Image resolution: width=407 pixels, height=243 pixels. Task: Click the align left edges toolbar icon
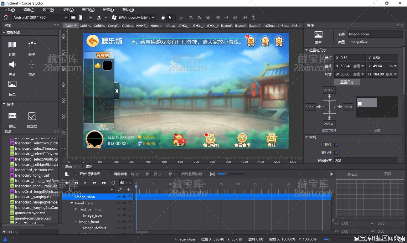coord(190,18)
